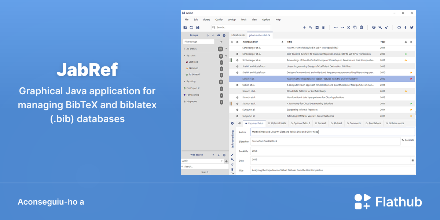Add a new group with the plus button
The image size is (440, 220).
coord(221,42)
